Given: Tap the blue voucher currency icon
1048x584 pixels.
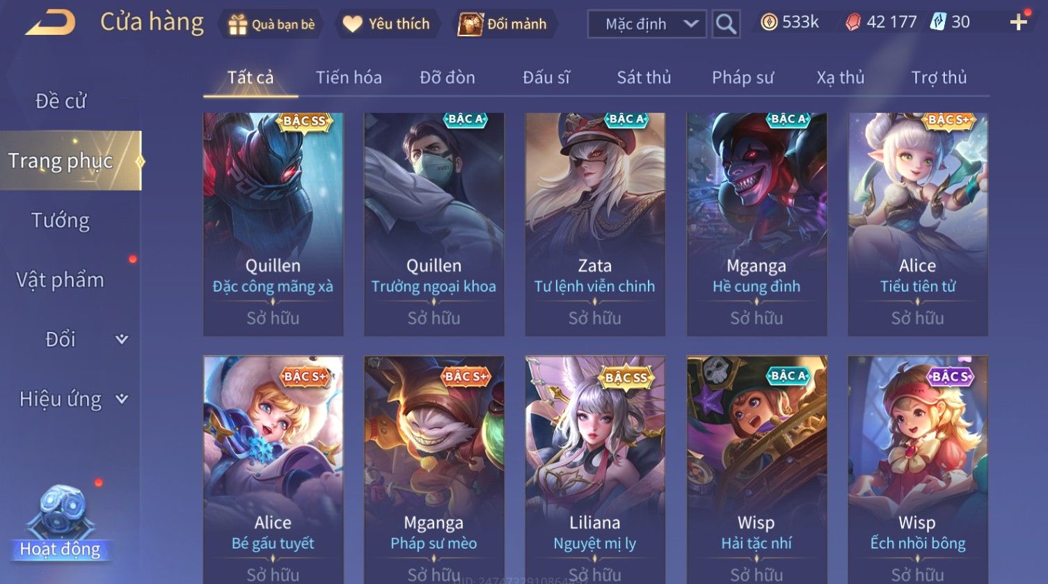Looking at the screenshot, I should tap(938, 22).
